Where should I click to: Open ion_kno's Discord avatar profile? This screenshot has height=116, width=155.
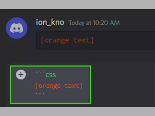pyautogui.click(x=17, y=28)
